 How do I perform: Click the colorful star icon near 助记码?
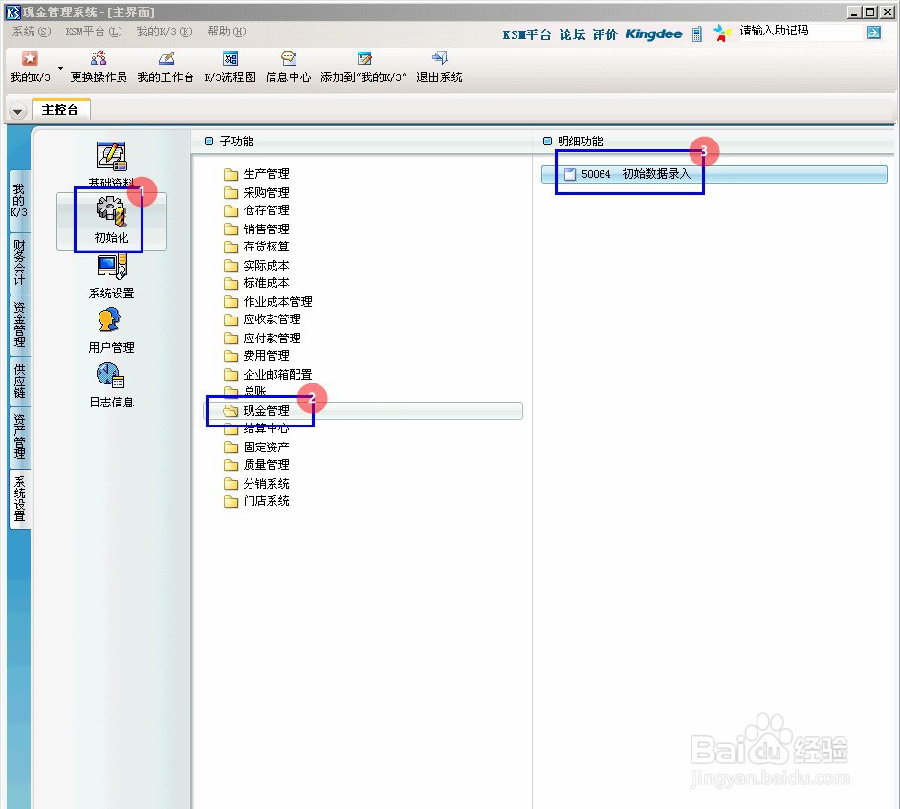(x=722, y=33)
